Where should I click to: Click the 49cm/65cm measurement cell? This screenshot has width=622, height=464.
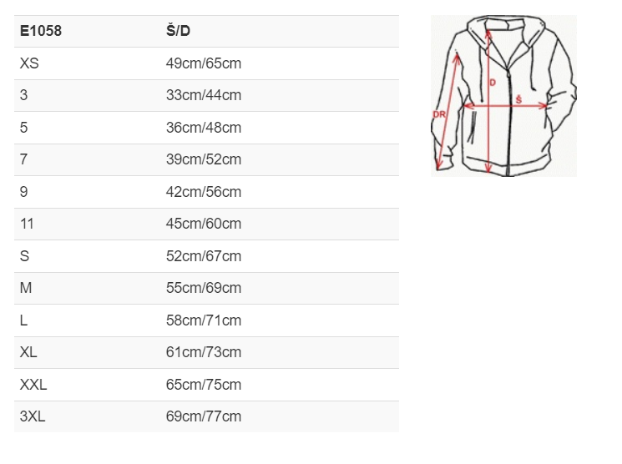tap(204, 63)
